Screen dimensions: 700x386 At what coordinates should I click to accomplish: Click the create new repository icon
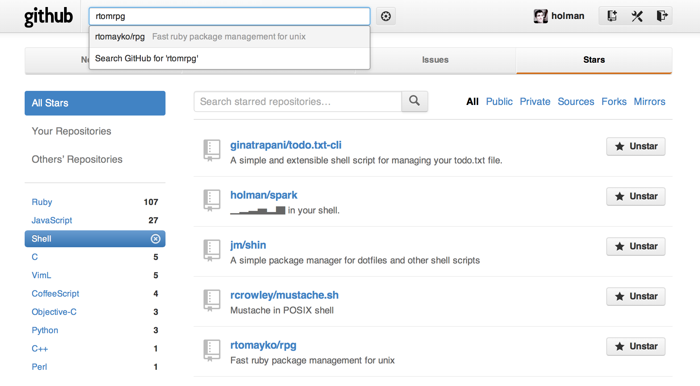coord(612,16)
